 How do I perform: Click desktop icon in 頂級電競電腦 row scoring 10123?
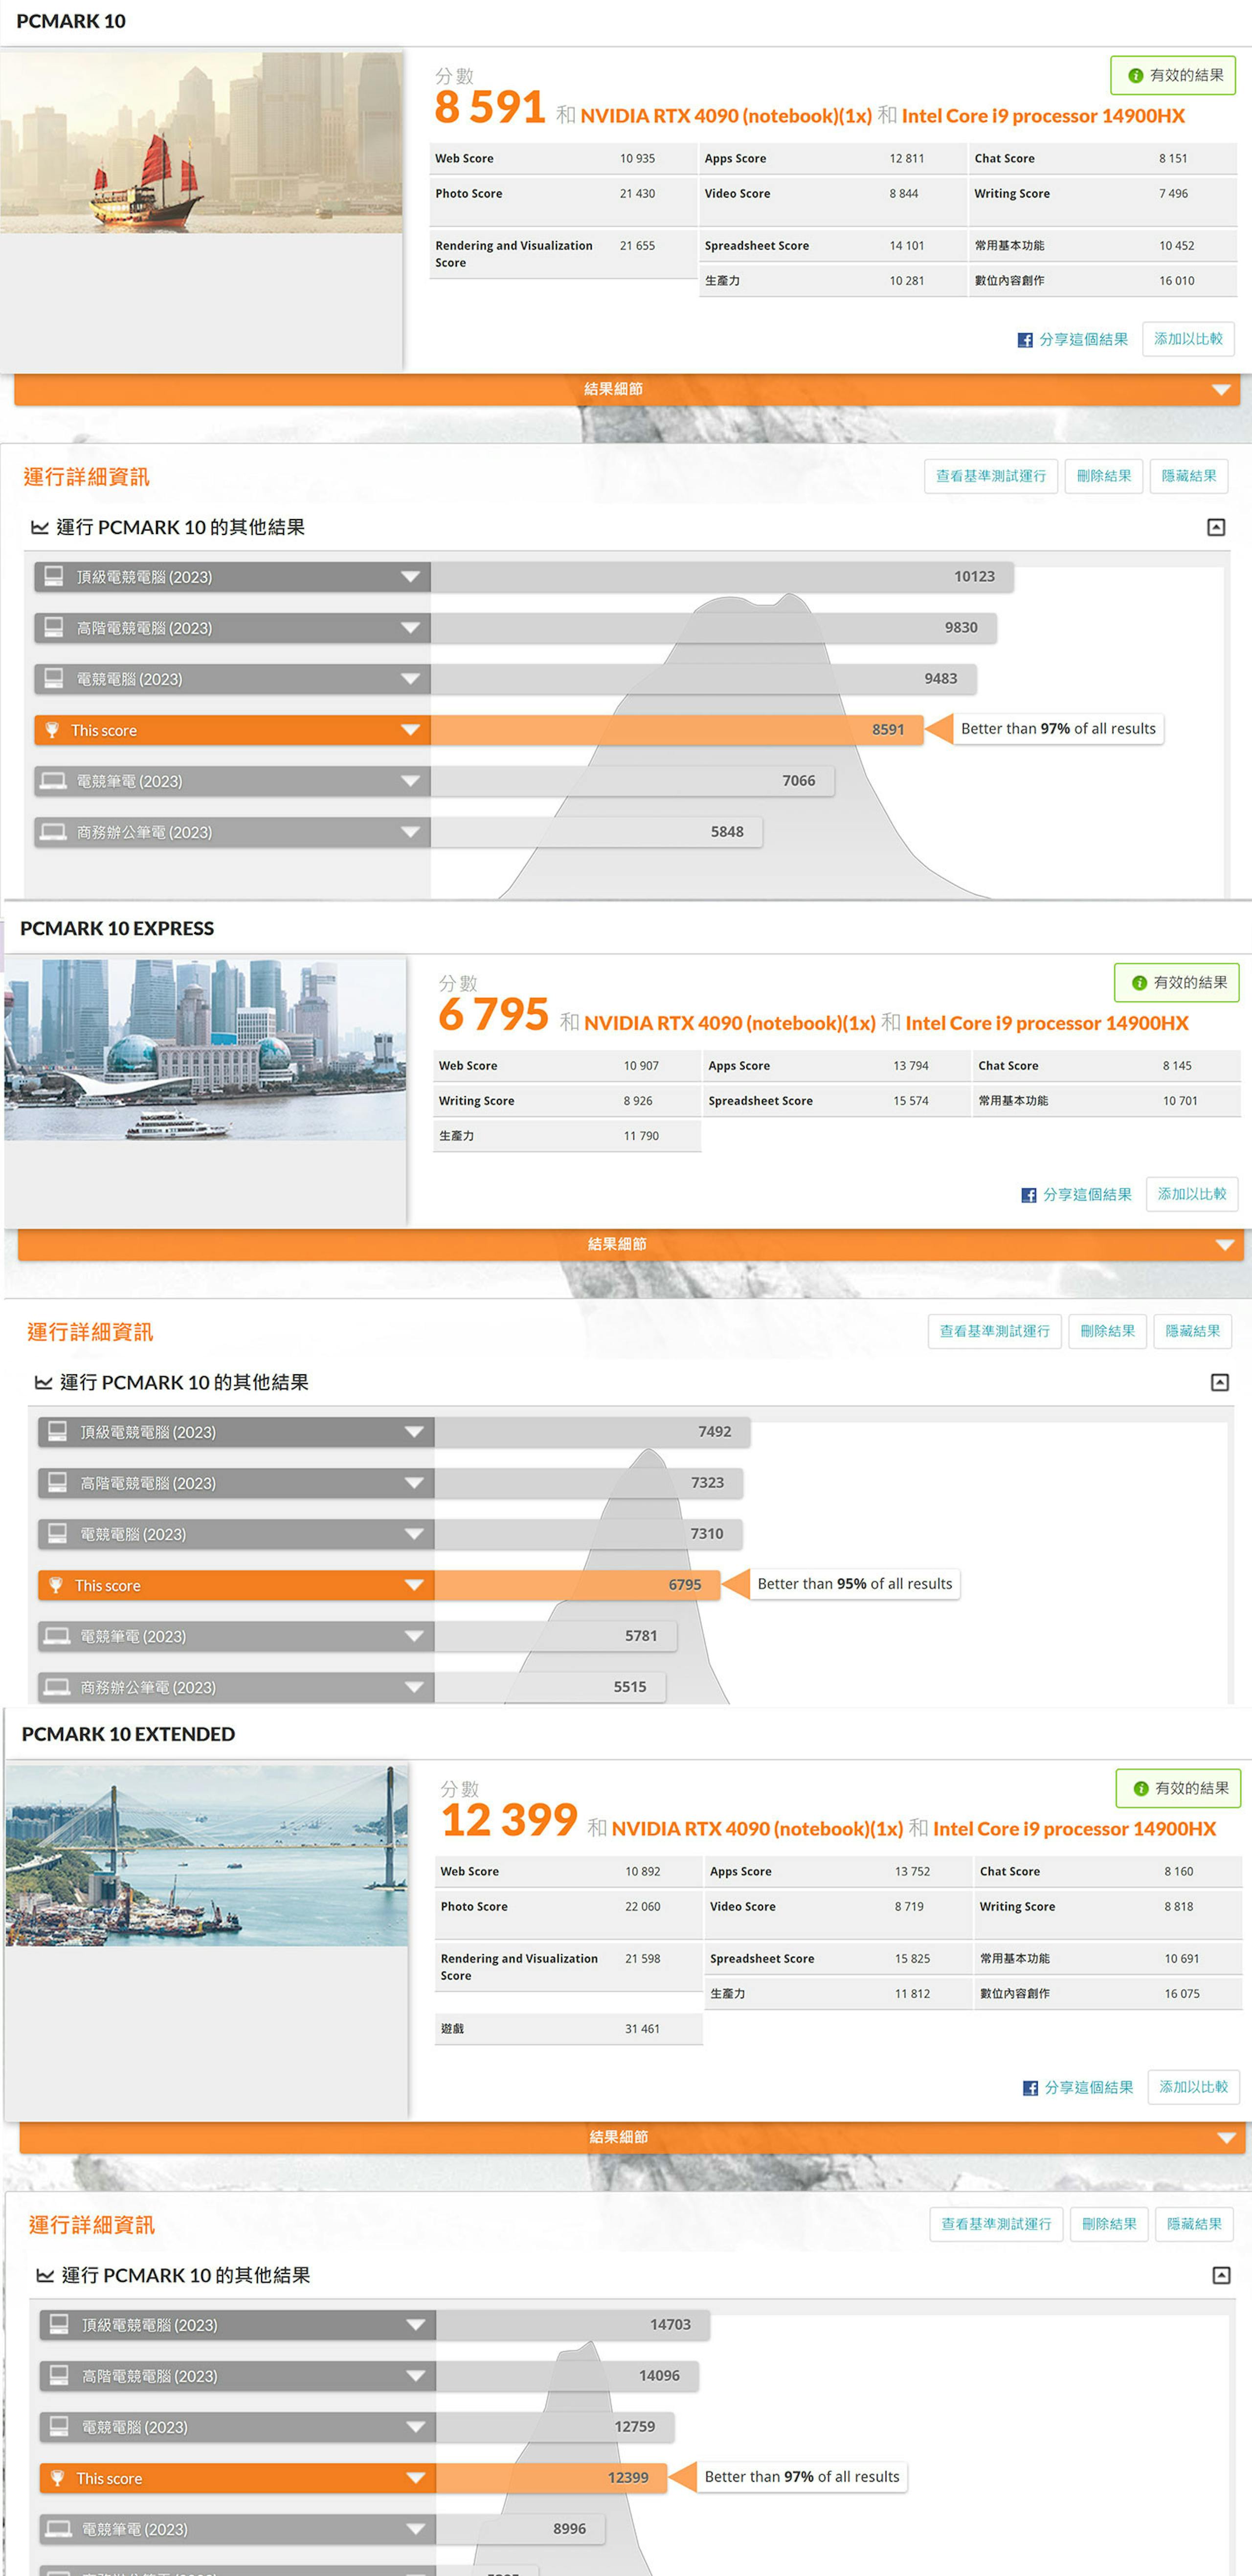point(54,576)
